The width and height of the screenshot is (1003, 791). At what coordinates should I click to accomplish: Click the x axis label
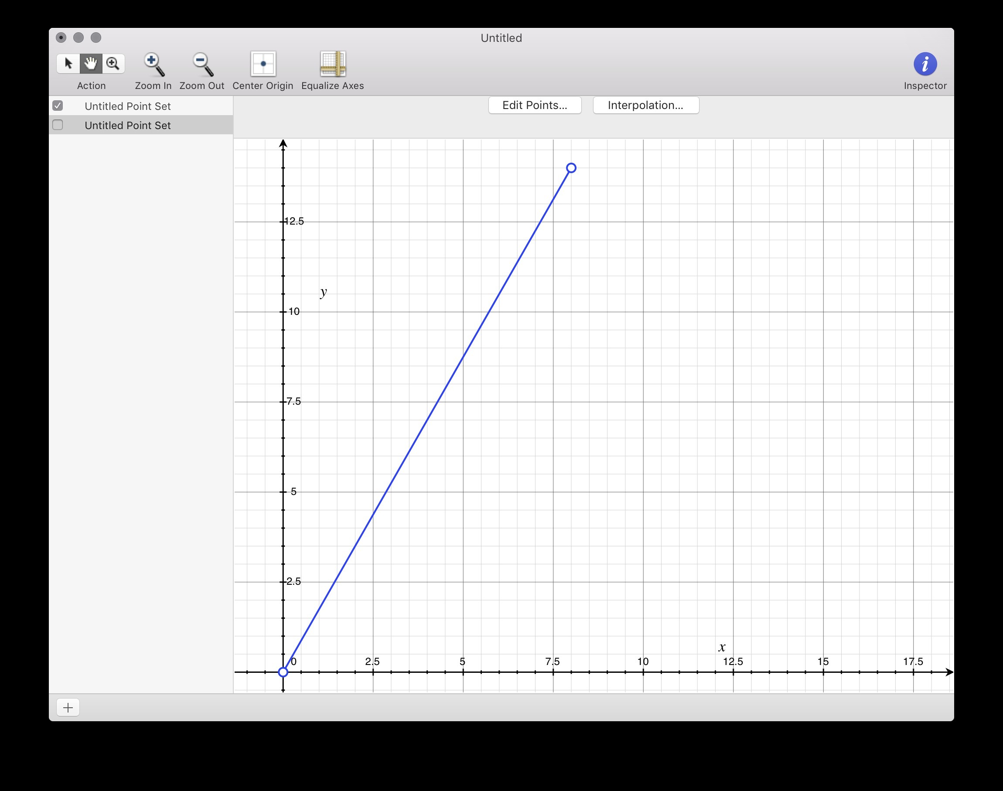722,647
